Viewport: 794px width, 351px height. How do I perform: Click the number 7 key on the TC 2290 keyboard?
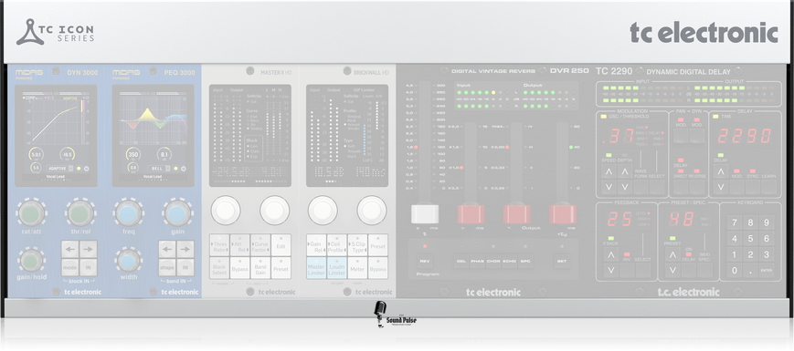pos(735,222)
